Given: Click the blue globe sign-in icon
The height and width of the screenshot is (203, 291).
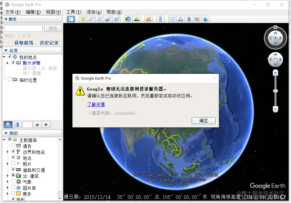Looking at the screenshot, I should 206,19.
